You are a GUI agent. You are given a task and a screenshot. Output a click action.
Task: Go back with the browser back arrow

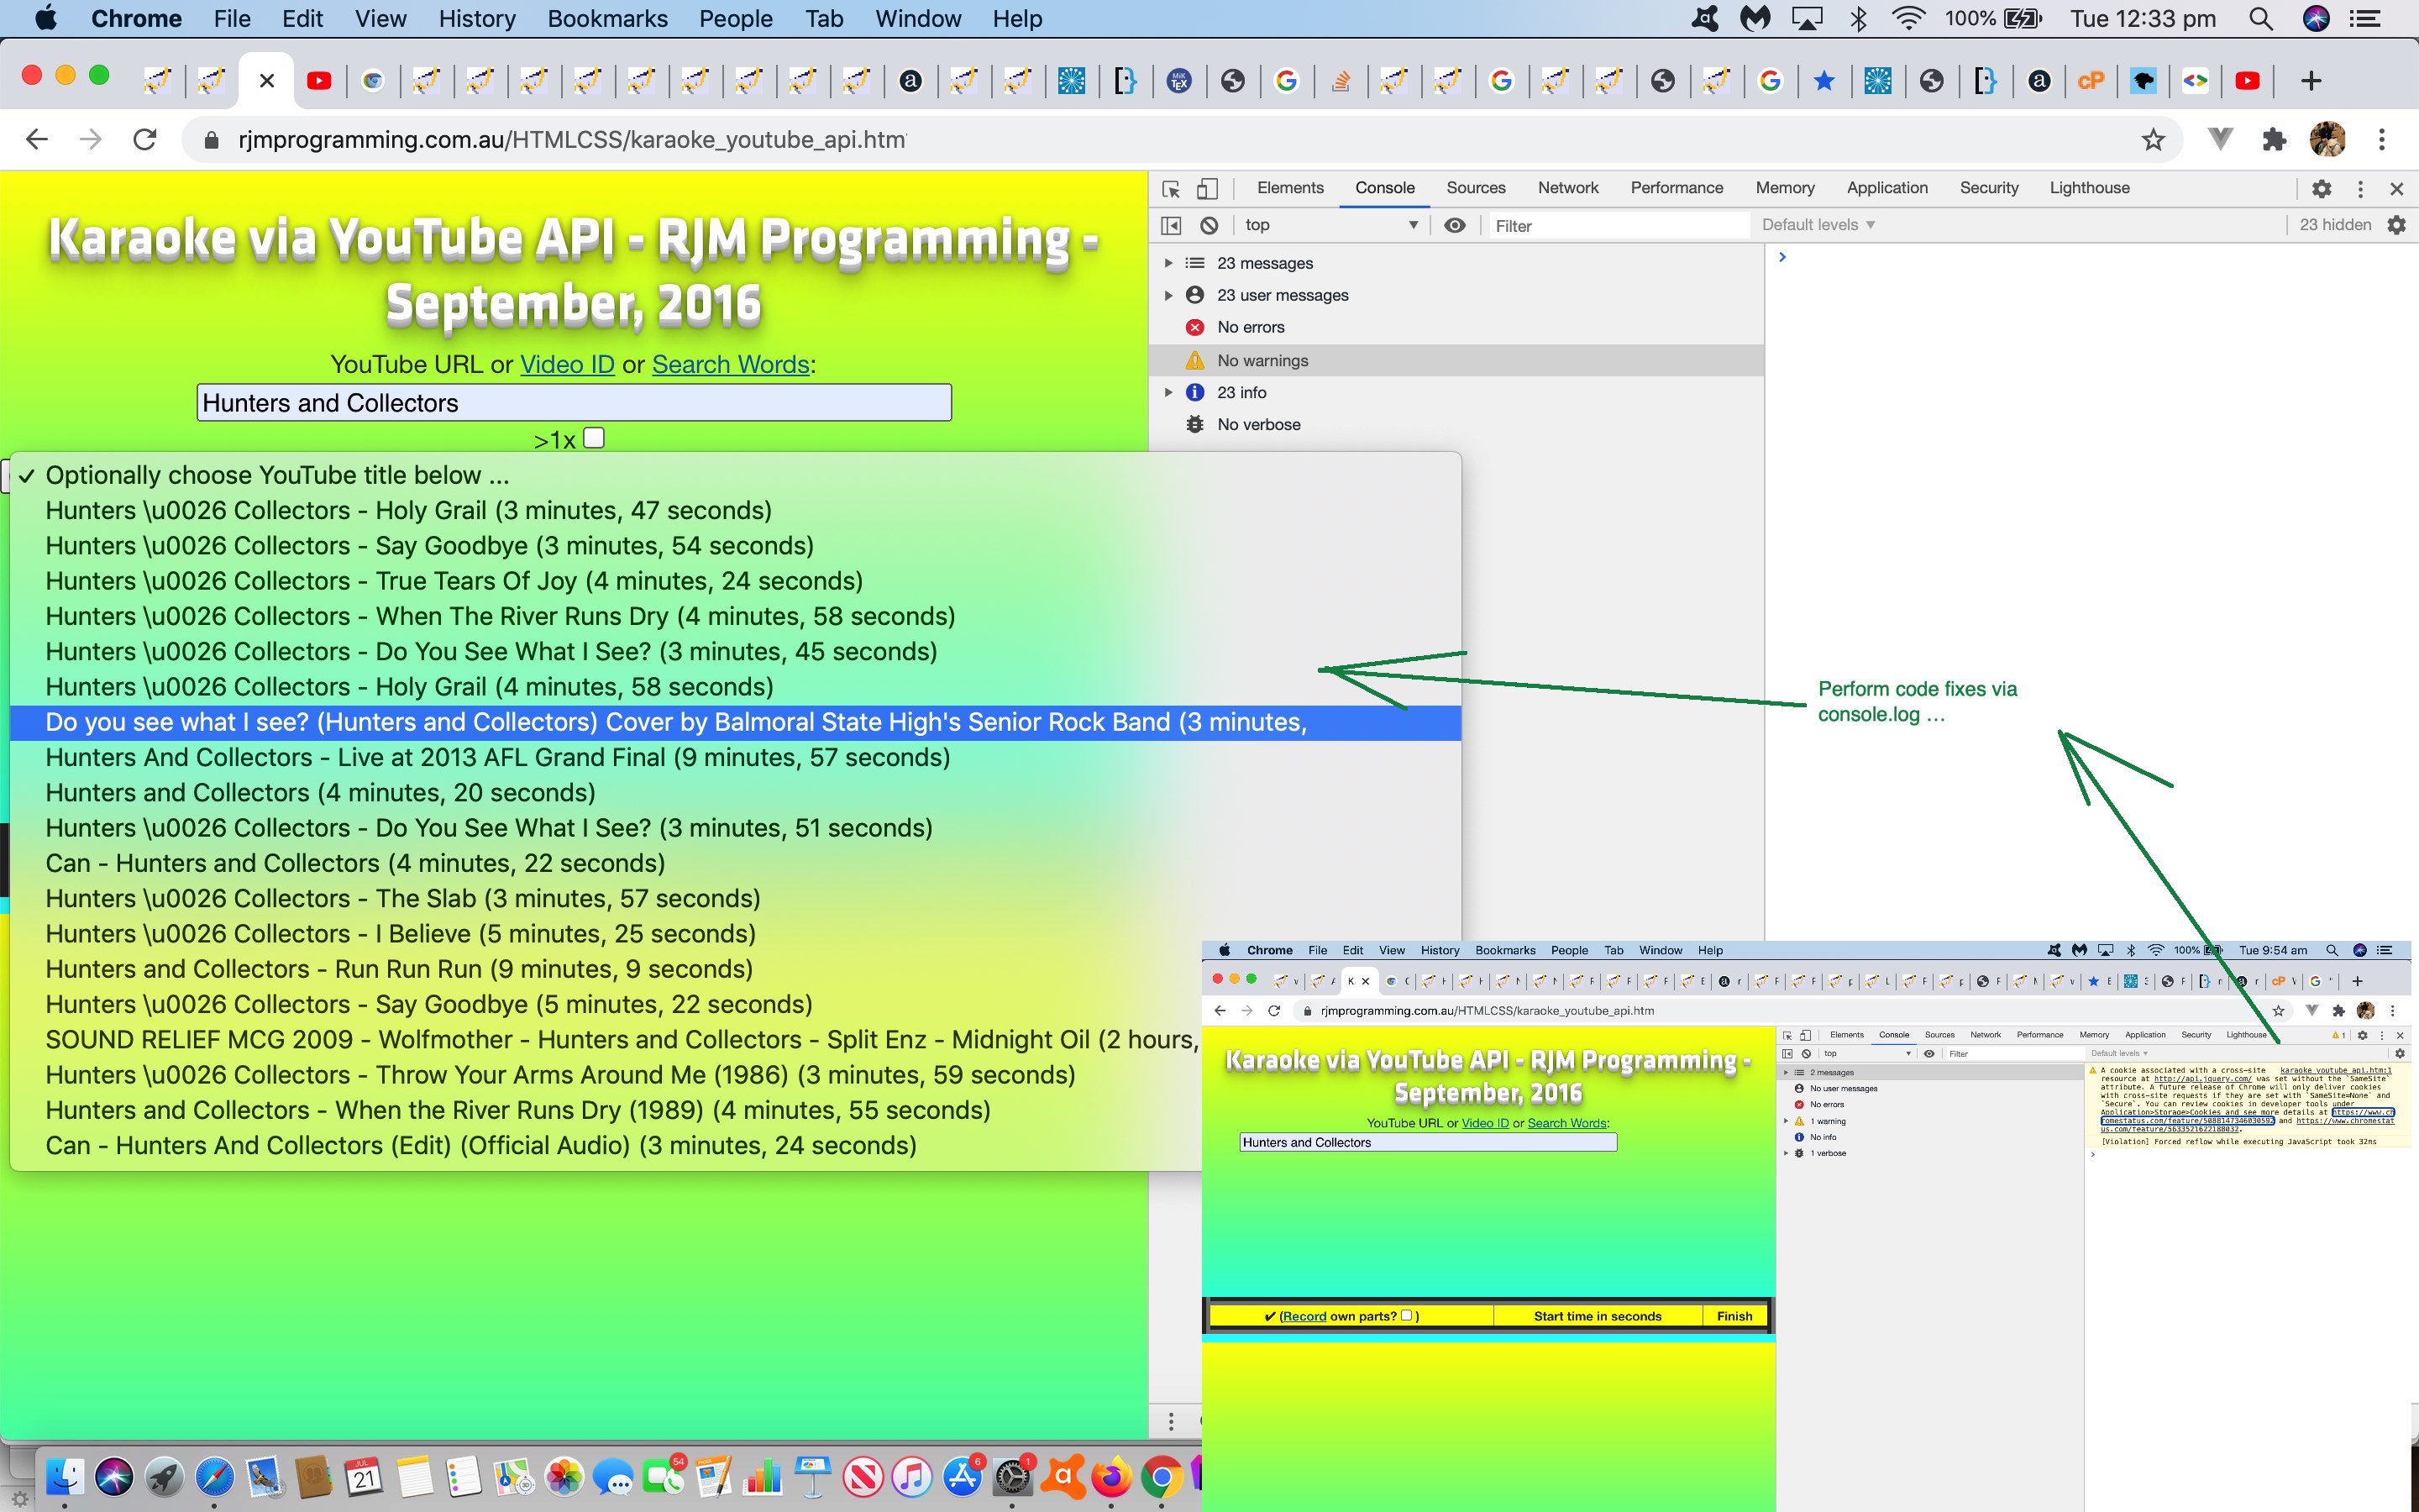tap(37, 139)
